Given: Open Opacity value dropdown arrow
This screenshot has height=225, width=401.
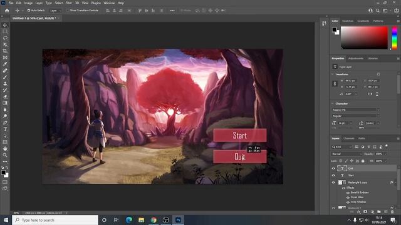Looking at the screenshot, I should [x=385, y=154].
